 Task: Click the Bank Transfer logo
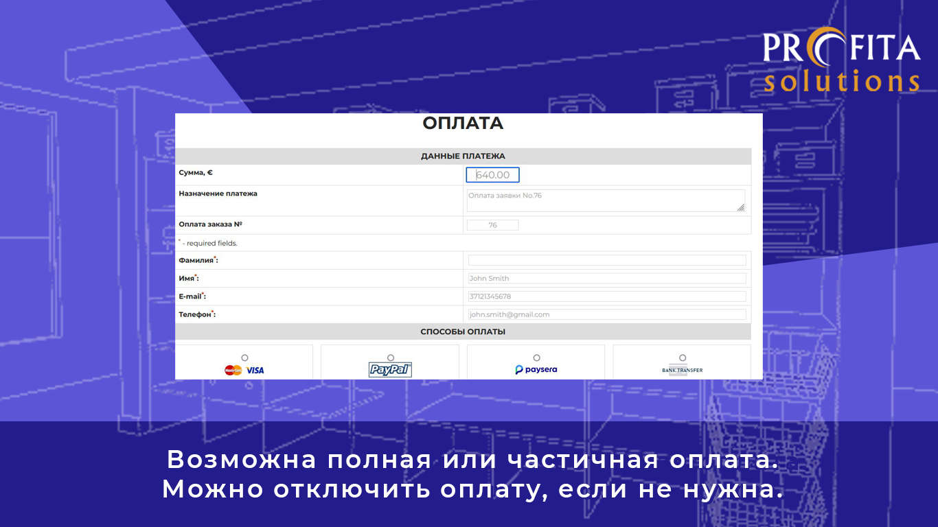[682, 370]
